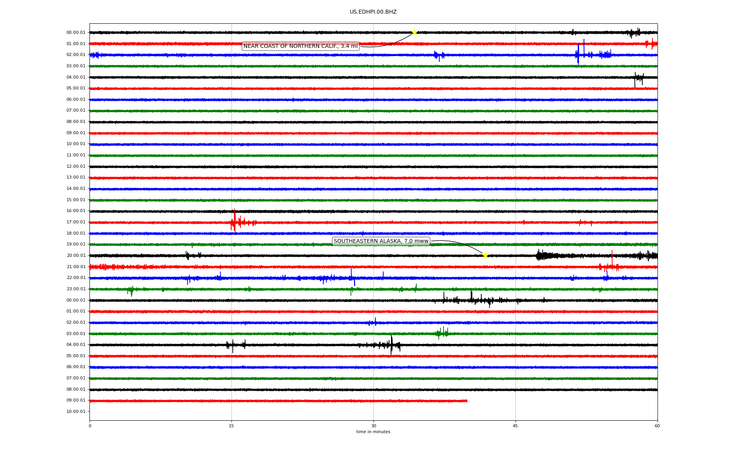Image resolution: width=747 pixels, height=467 pixels.
Task: Click the US.EDHPI.00.BHZ plot title
Action: tap(373, 12)
